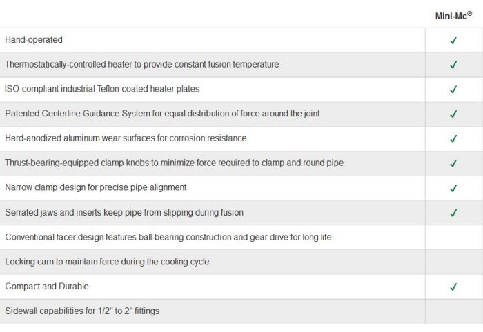
Task: Select the Hand-operated feature text
Action: click(34, 40)
